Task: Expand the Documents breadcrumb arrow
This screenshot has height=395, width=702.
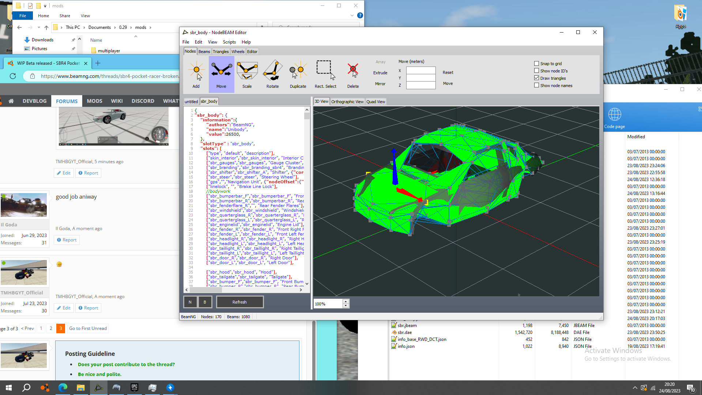Action: point(115,27)
